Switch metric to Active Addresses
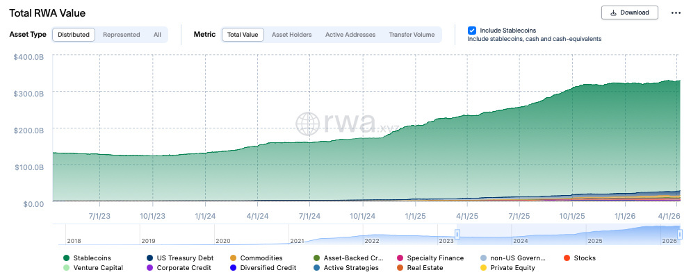 pyautogui.click(x=350, y=35)
